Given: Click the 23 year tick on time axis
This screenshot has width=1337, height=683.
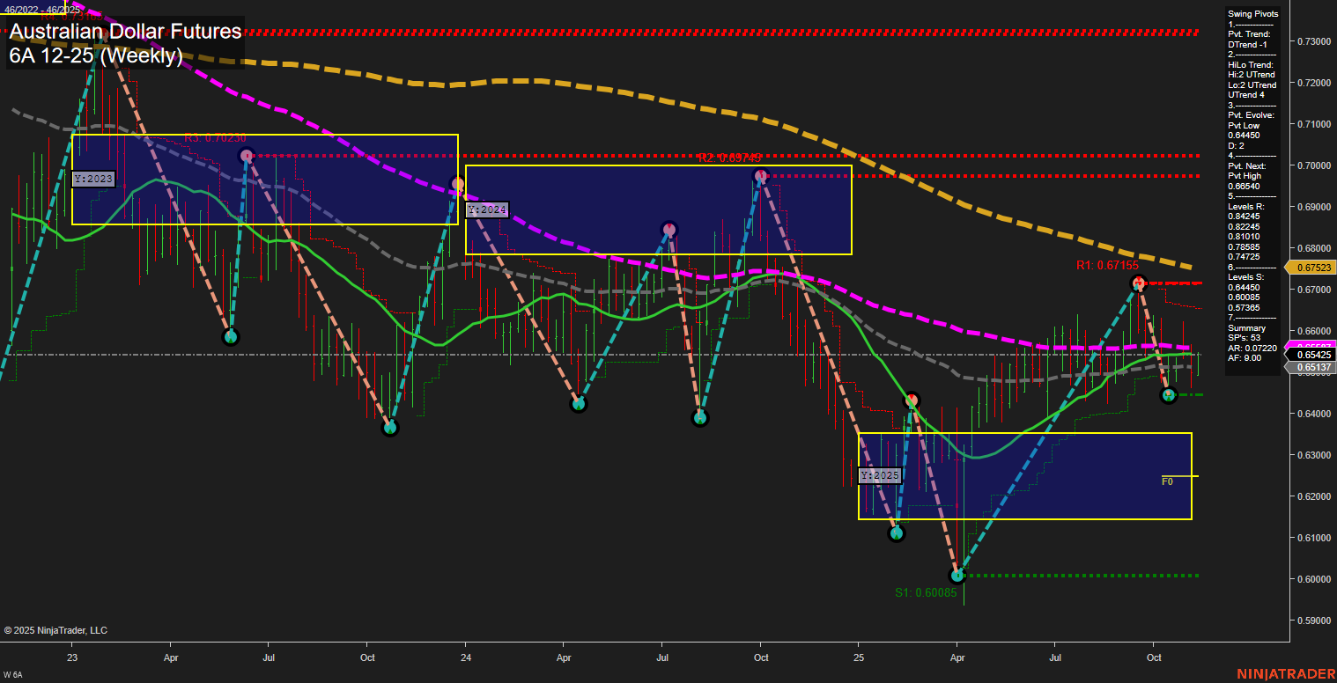Looking at the screenshot, I should 72,657.
